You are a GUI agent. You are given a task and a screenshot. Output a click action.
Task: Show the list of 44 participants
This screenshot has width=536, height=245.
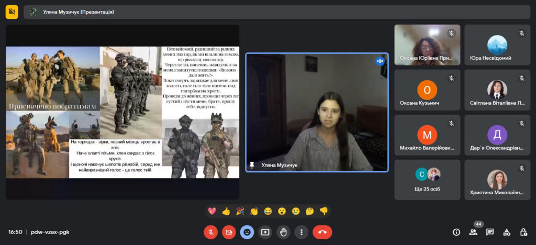pos(473,232)
